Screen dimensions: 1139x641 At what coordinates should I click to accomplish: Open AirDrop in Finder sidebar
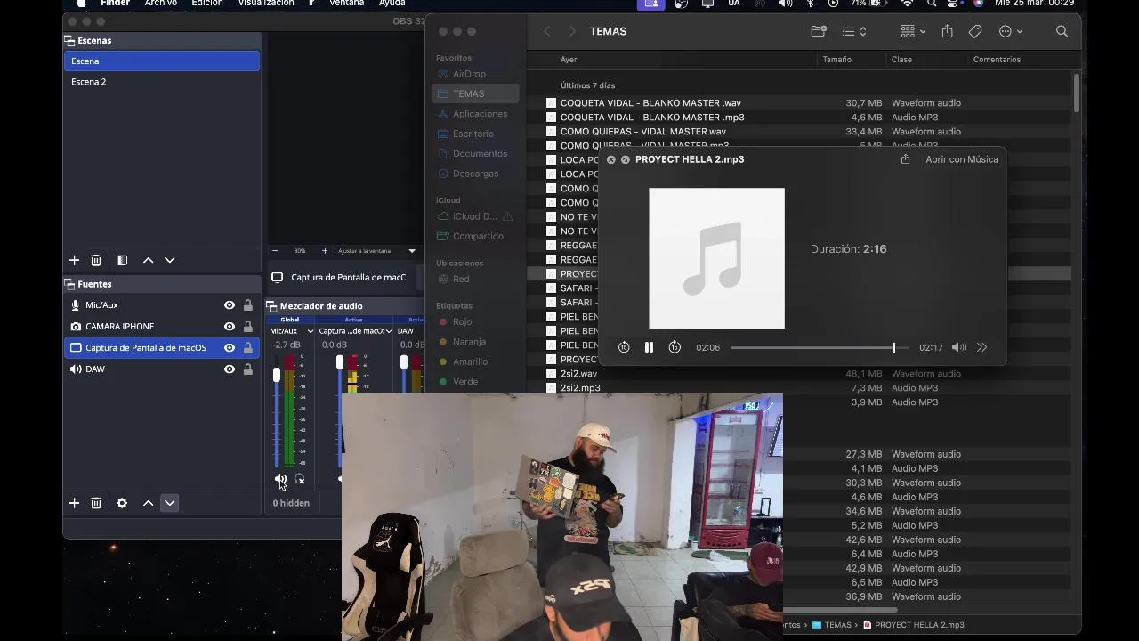coord(476,74)
